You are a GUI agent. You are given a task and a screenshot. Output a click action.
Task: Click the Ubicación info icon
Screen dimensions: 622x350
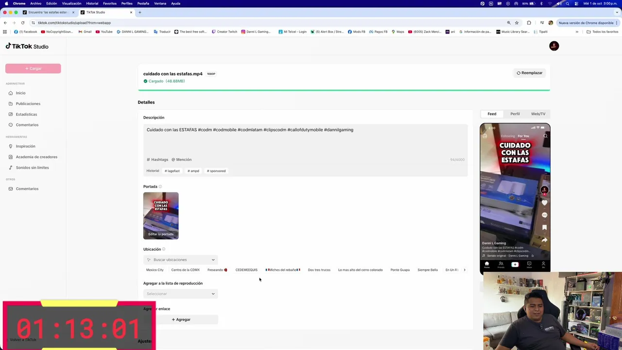click(164, 249)
